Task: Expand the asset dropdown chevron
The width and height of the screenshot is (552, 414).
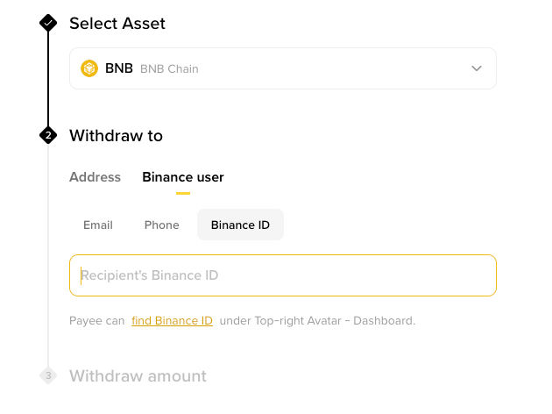Action: 477,68
